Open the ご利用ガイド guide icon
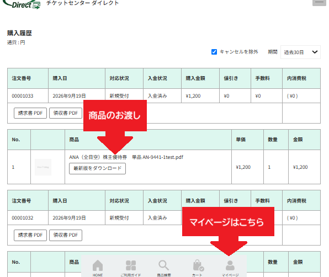Screen dimensions: 329x277 [x=131, y=268]
